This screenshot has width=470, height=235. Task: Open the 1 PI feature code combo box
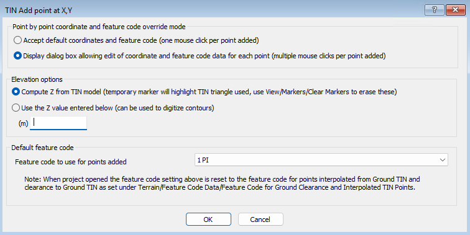tap(321, 160)
